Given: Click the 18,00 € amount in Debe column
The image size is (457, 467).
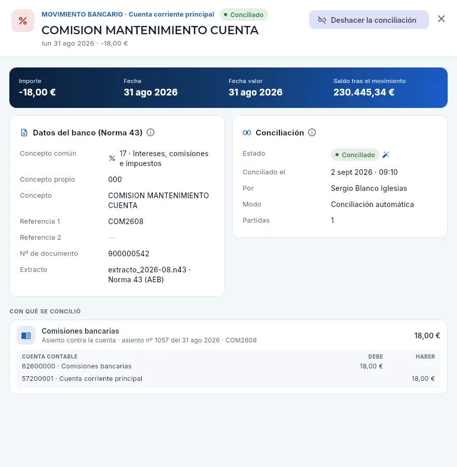Looking at the screenshot, I should pos(371,366).
